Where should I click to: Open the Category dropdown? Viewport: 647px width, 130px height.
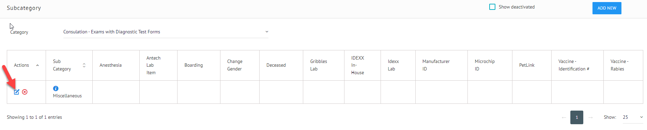[166, 32]
